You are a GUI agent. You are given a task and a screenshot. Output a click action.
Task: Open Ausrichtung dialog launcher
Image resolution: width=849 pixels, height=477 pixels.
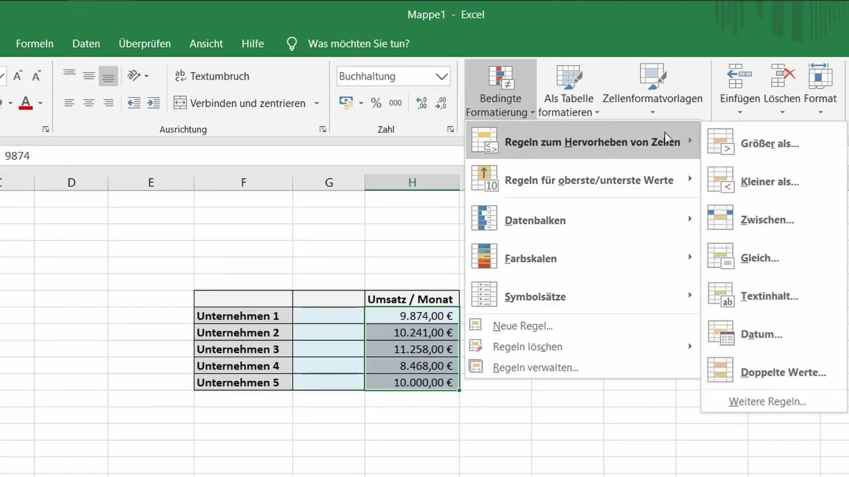(322, 129)
